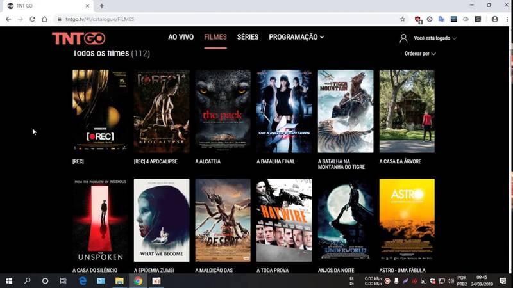
Task: Open the [REC] movie poster
Action: point(100,111)
